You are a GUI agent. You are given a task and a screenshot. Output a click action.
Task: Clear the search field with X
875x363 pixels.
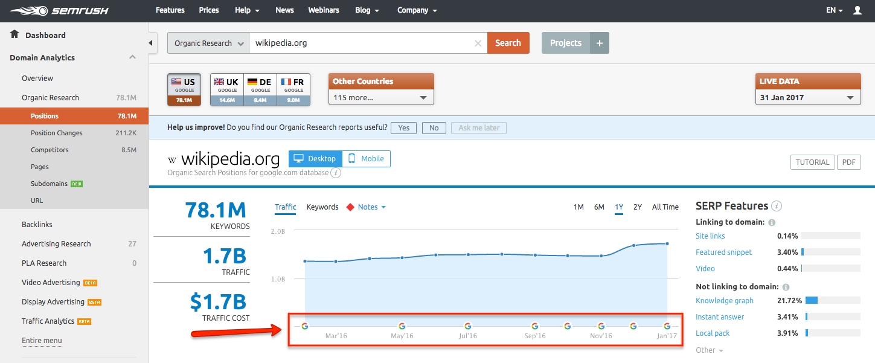pyautogui.click(x=478, y=43)
